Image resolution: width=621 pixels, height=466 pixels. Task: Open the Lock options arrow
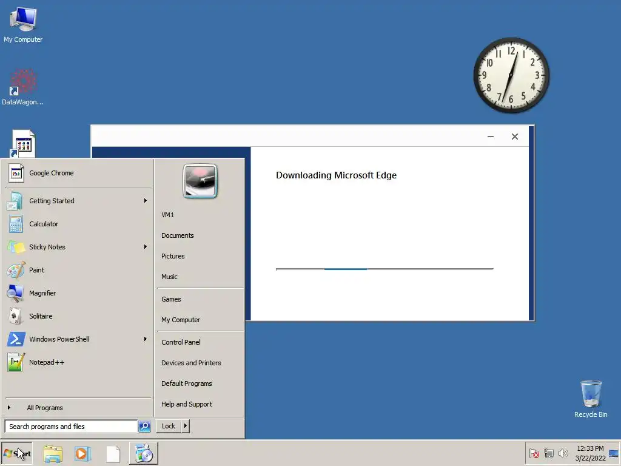[x=186, y=426]
